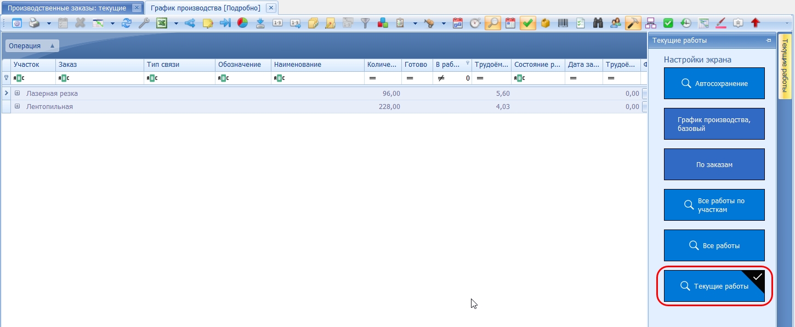Click the magnifier search toolbar icon
Screen dimensions: 795x327
(493, 23)
